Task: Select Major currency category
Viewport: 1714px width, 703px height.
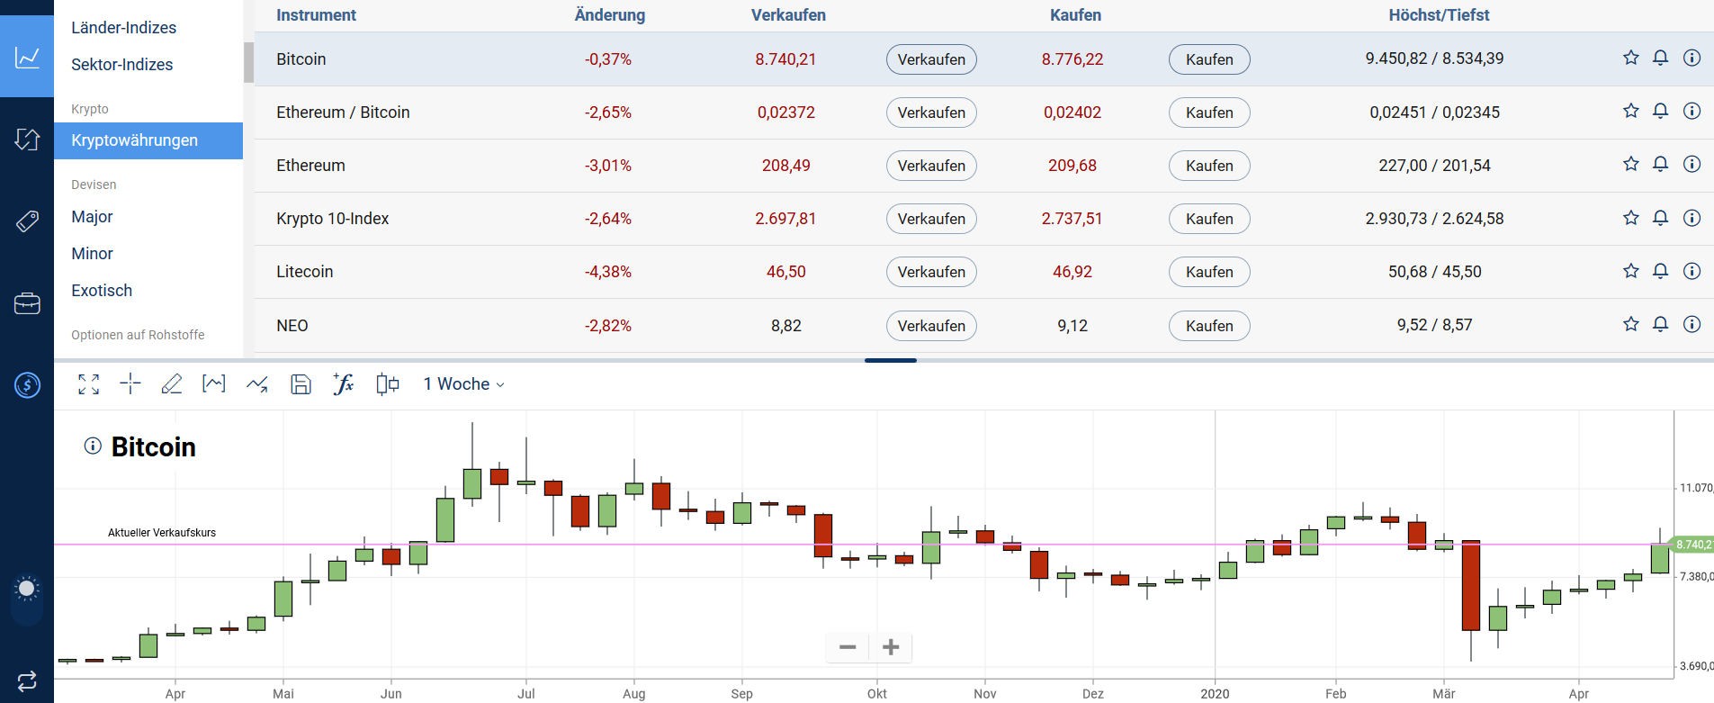Action: pyautogui.click(x=92, y=217)
